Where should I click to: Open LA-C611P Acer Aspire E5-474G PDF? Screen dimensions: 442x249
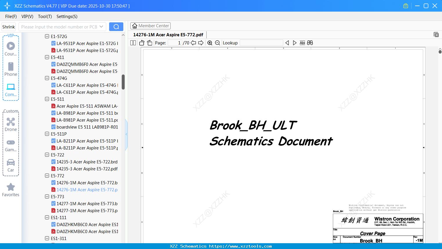pos(84,92)
